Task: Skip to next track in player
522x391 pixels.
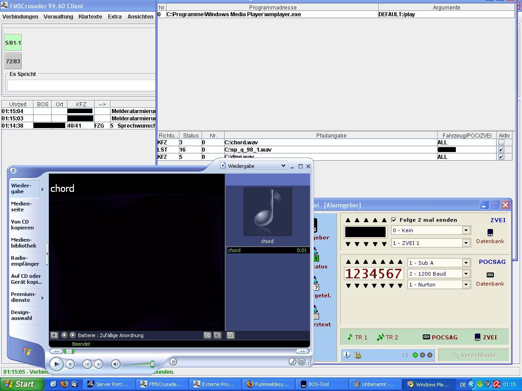Action: click(98, 364)
